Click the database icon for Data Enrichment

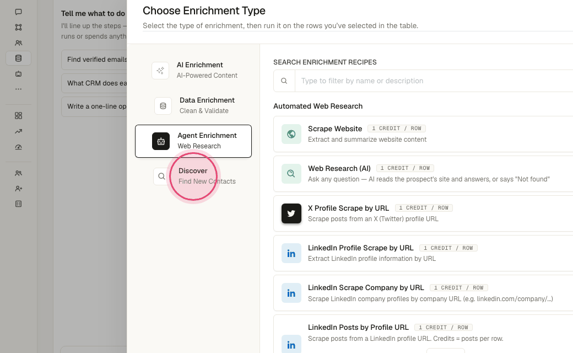point(163,106)
